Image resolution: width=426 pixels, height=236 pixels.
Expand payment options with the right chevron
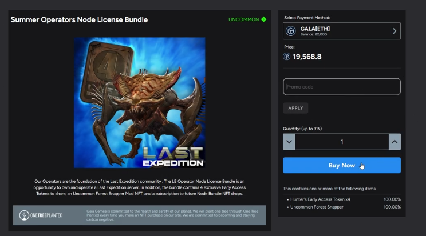coord(395,31)
